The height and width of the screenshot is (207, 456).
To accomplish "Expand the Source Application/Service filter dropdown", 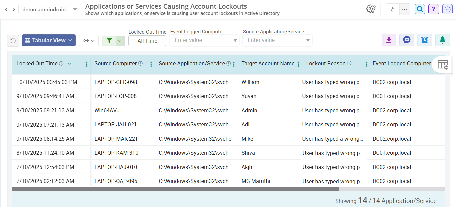I will [308, 40].
